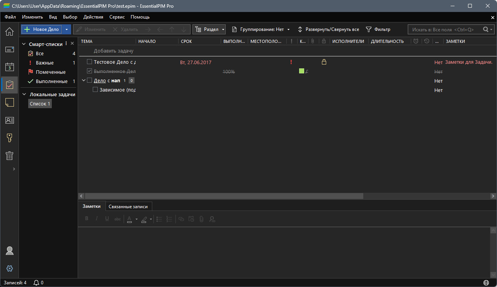
Task: Click red exclamation priority mark in task row
Action: point(291,62)
